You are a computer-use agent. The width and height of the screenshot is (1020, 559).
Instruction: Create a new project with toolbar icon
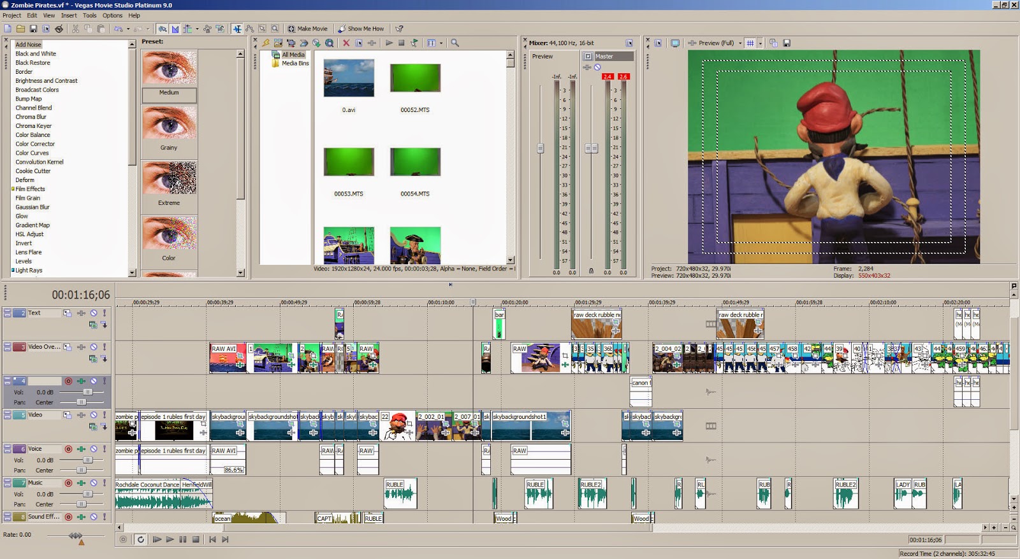(8, 29)
